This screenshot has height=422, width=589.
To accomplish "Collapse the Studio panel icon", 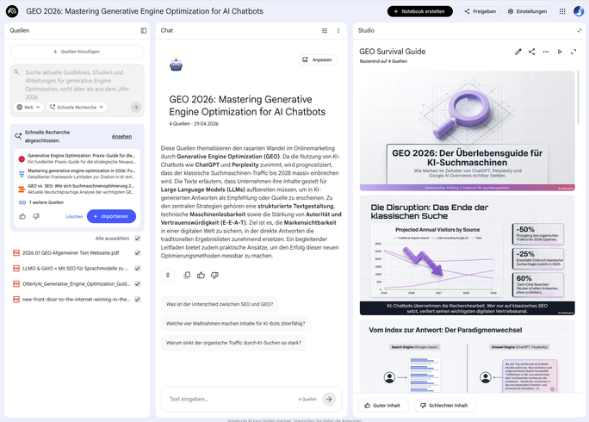I will click(580, 30).
